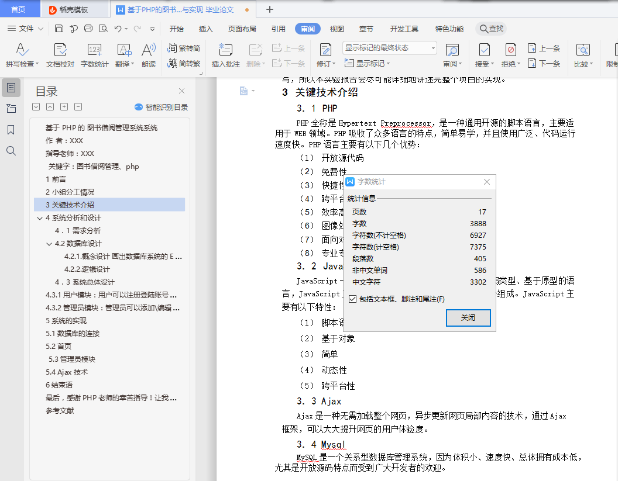Open the Review pane (审阅) icon
This screenshot has width=618, height=481.
point(452,50)
